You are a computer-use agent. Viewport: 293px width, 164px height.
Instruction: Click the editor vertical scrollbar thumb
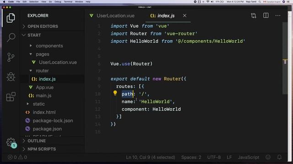pyautogui.click(x=285, y=59)
